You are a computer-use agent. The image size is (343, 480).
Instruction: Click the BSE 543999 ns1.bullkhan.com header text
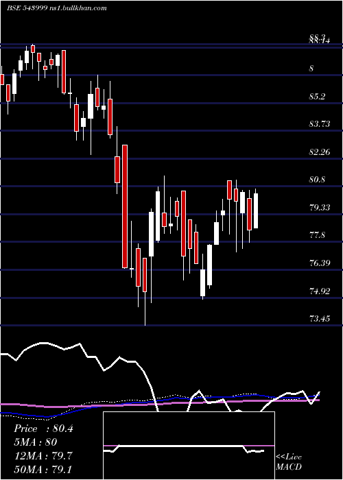pyautogui.click(x=57, y=8)
